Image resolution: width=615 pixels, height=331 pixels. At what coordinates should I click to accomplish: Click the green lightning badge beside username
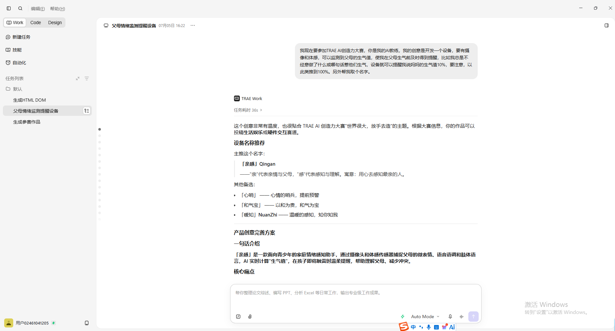coord(54,323)
